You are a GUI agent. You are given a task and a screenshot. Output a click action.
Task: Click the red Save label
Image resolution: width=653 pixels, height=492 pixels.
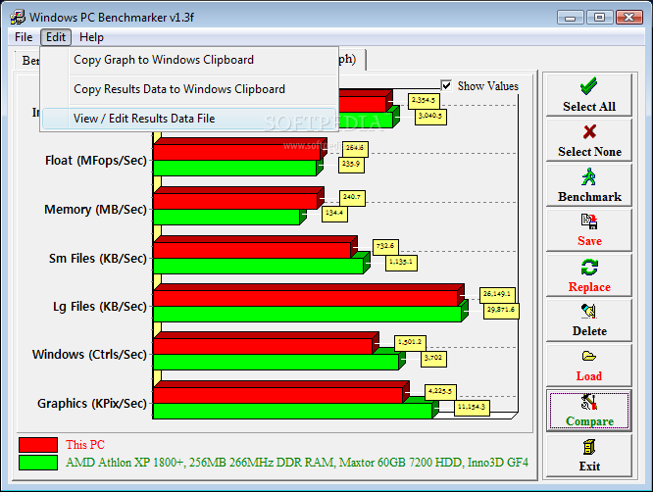(589, 241)
